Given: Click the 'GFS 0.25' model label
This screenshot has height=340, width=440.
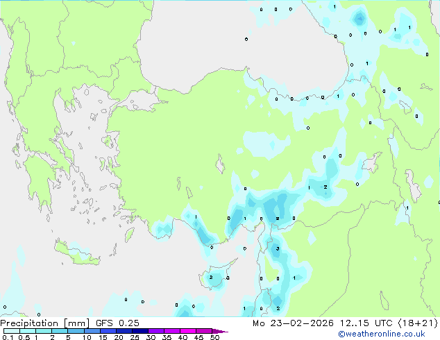Looking at the screenshot, I should pyautogui.click(x=117, y=323).
